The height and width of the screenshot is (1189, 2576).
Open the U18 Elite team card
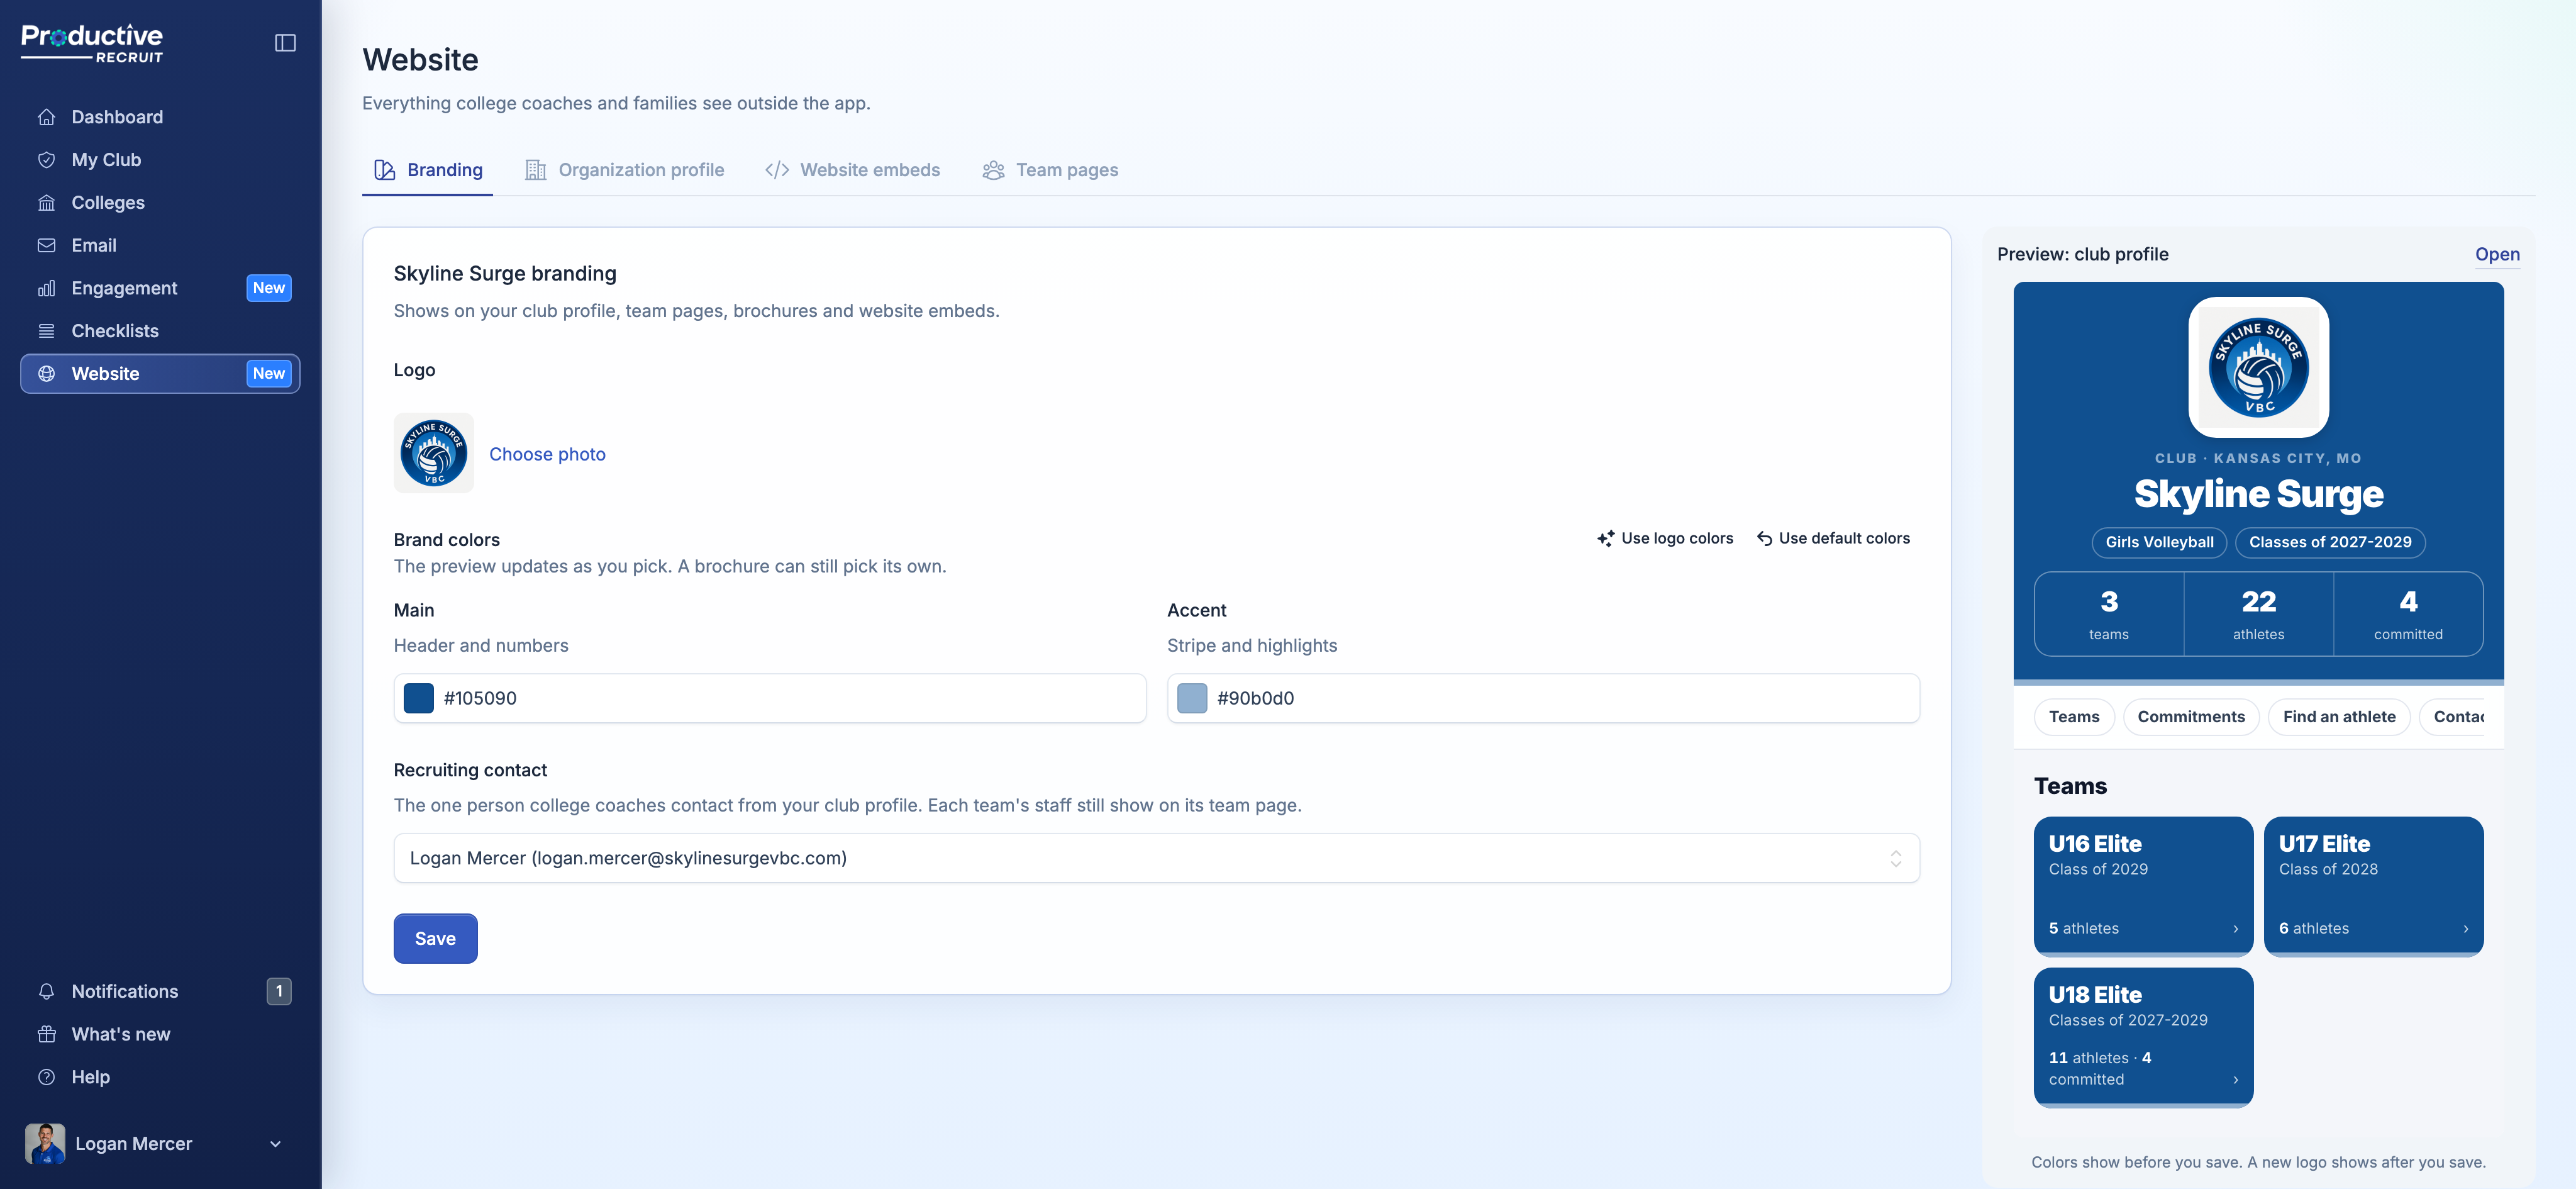(x=2143, y=1037)
